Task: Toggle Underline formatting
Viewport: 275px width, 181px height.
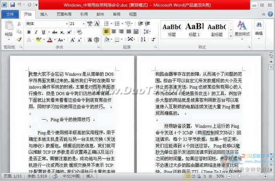Action: (44, 32)
